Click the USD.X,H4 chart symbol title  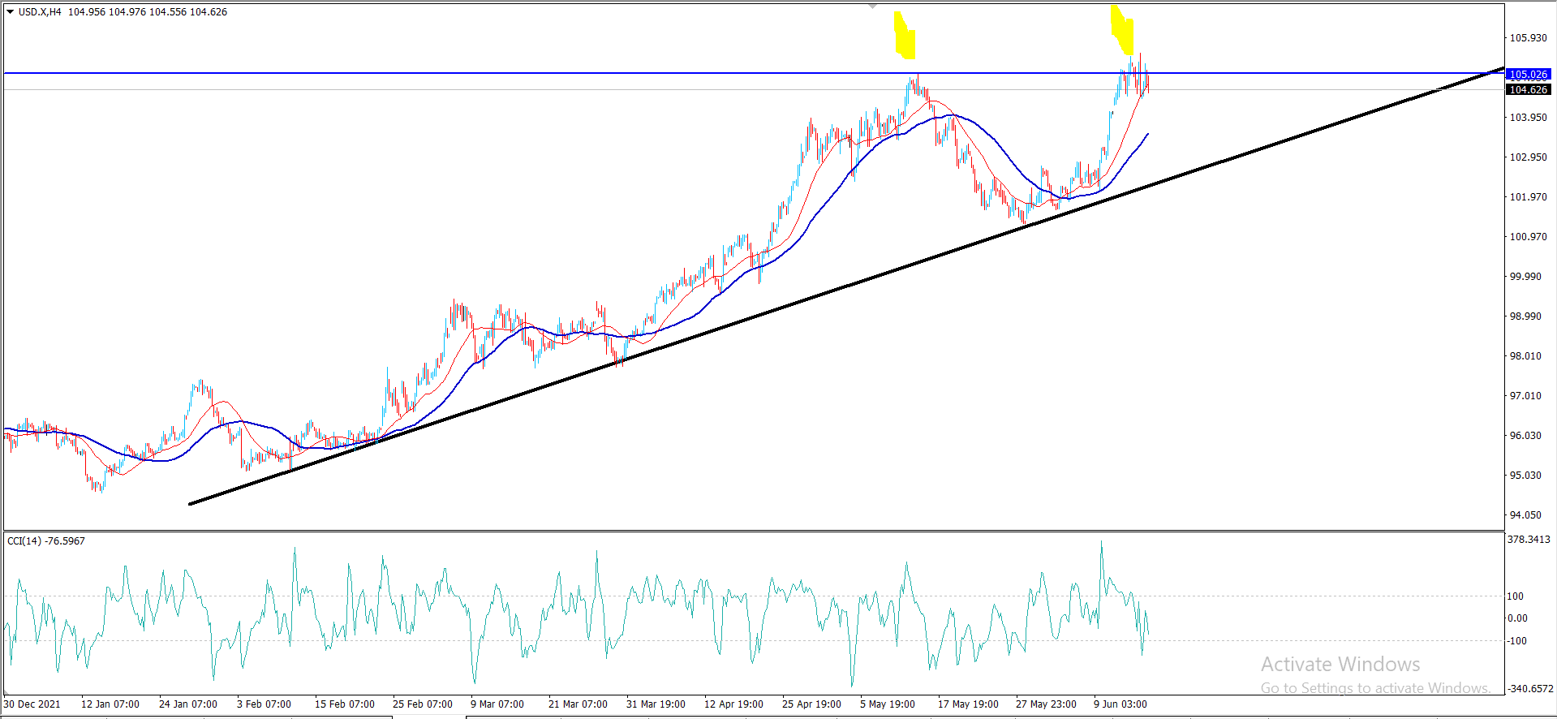pyautogui.click(x=40, y=12)
